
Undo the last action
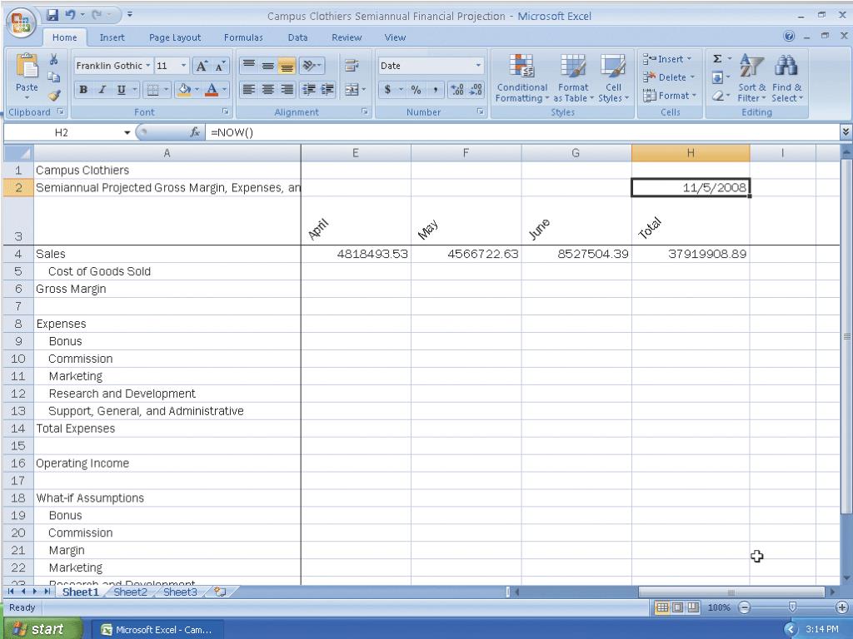pos(71,15)
